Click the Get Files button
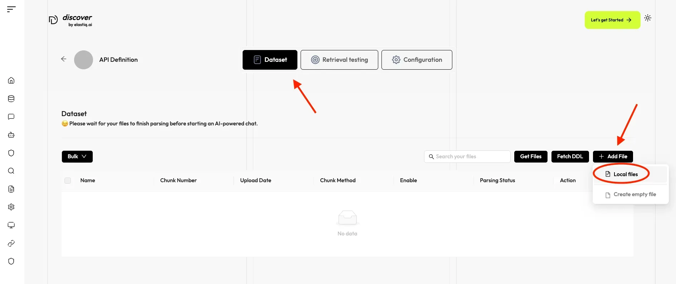The height and width of the screenshot is (284, 676). pos(530,156)
